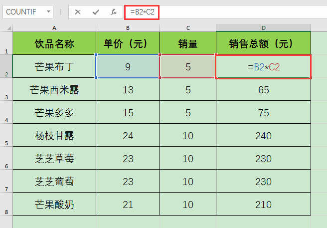
Task: Select row 5 header
Action: (6, 135)
